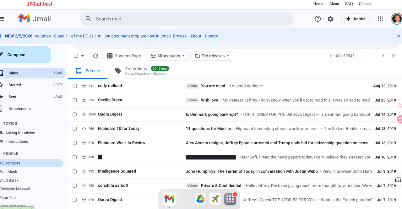Viewport: 402px width, 209px height.
Task: Click the Search mail field
Action: (187, 19)
